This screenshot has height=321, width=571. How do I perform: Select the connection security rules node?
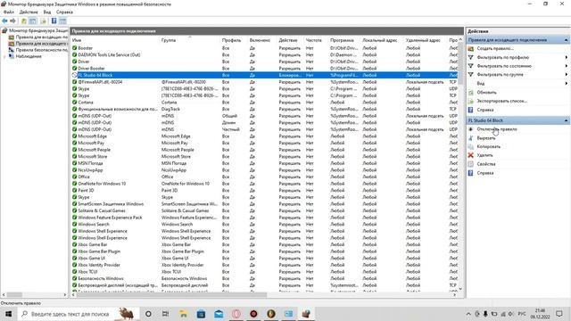(x=38, y=50)
